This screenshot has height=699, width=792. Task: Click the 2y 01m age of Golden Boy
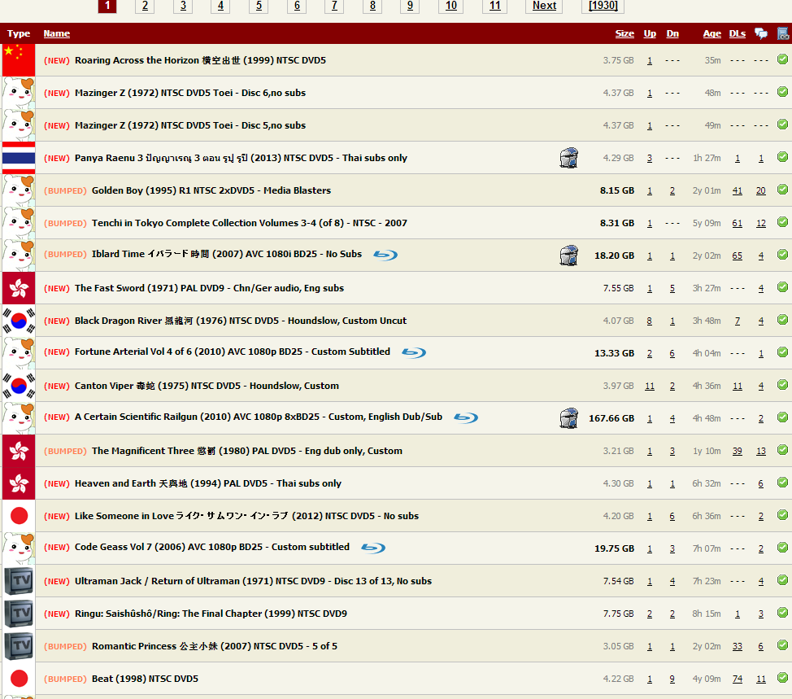click(707, 190)
